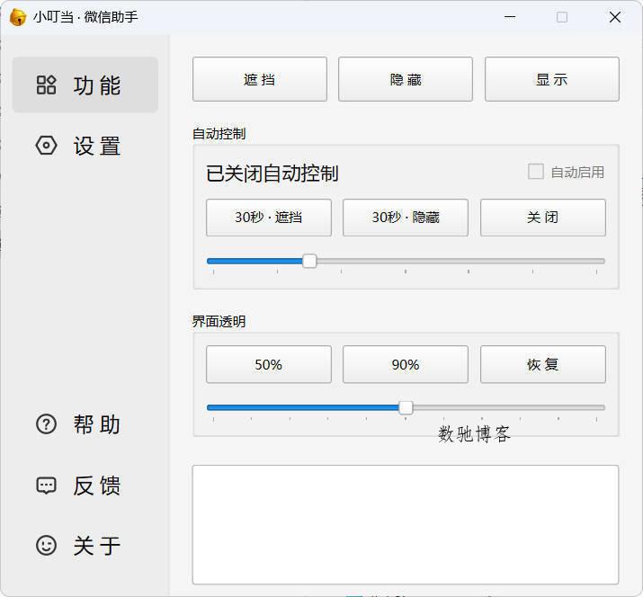Click the 关于 smiley face icon

(46, 546)
